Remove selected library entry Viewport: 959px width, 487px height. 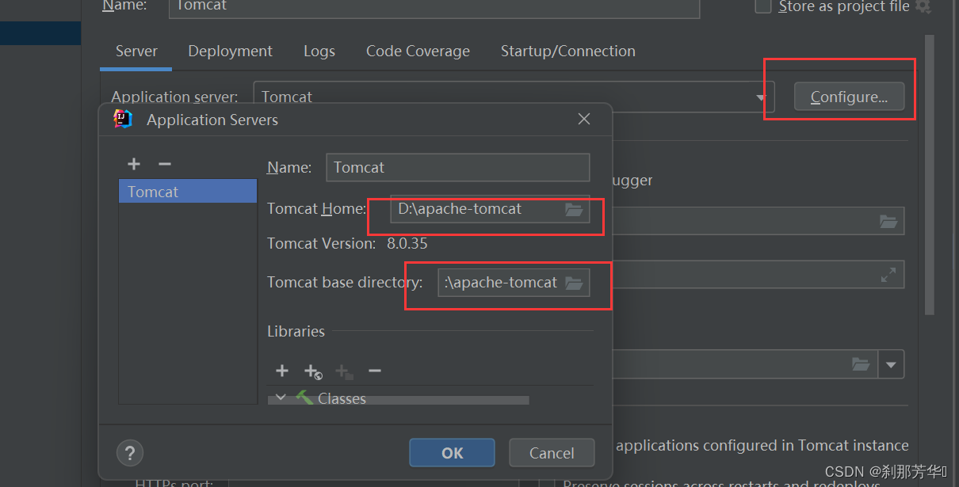pyautogui.click(x=375, y=371)
